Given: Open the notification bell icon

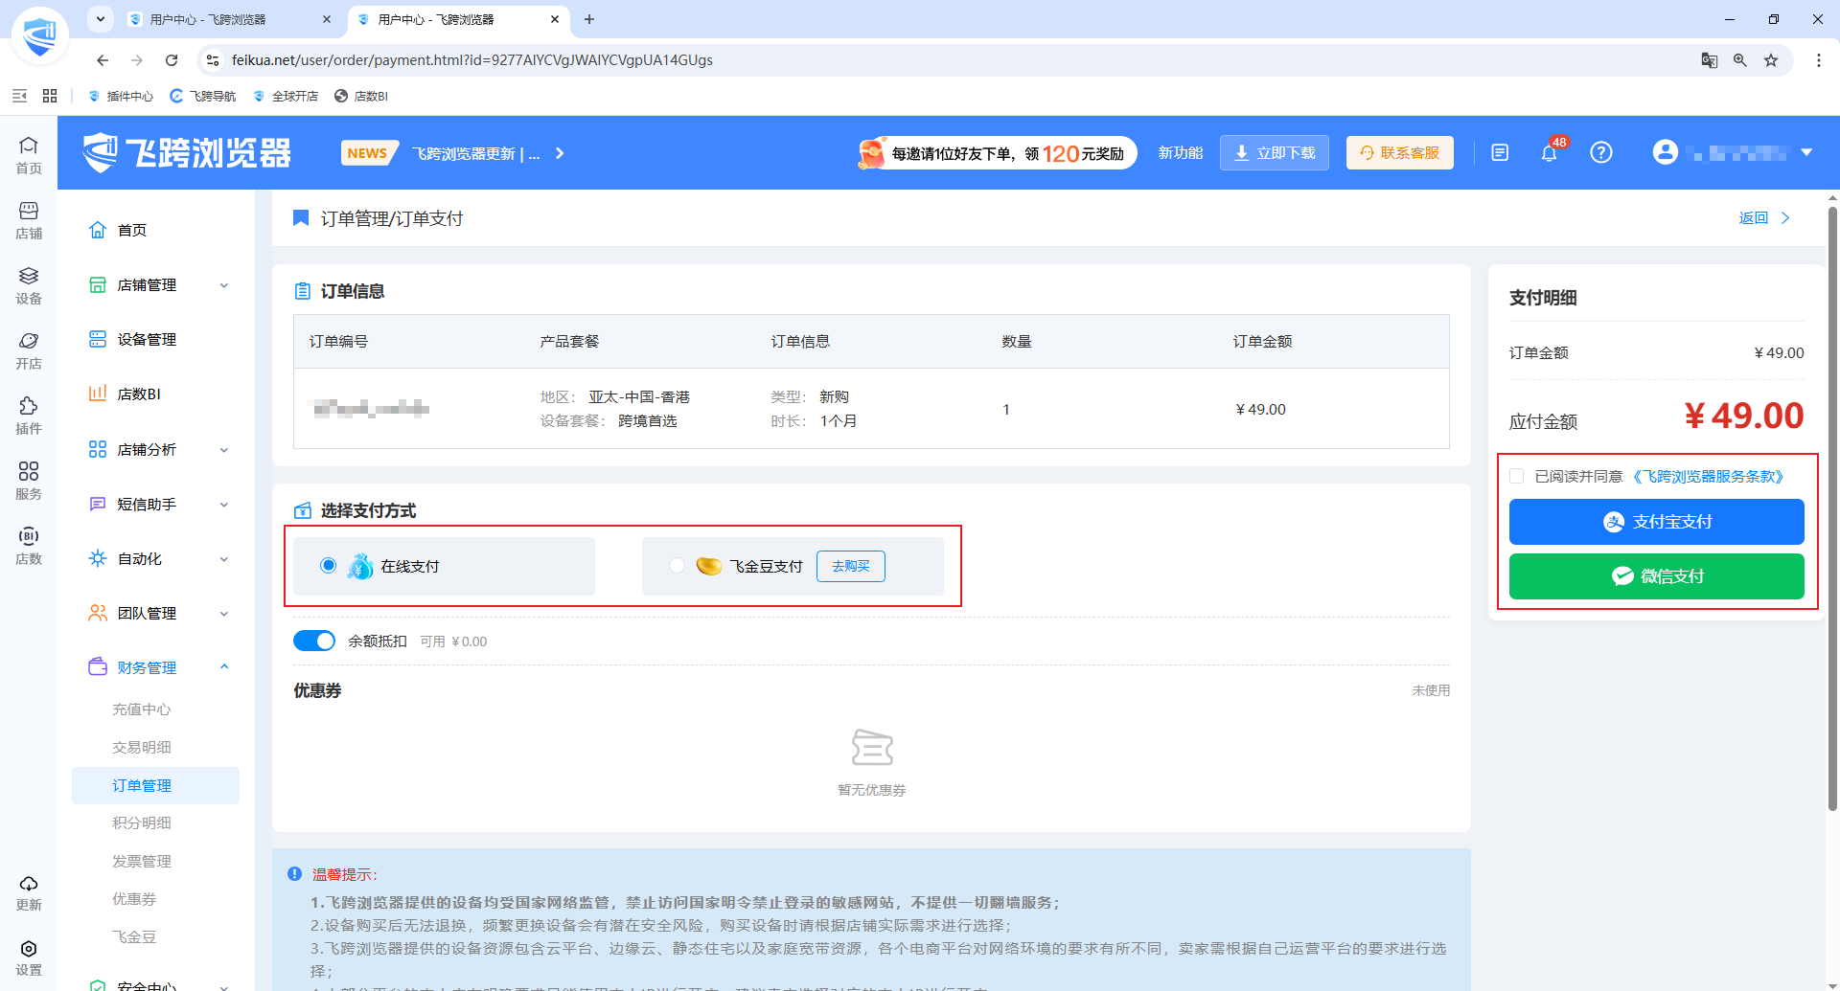Looking at the screenshot, I should click(x=1549, y=153).
